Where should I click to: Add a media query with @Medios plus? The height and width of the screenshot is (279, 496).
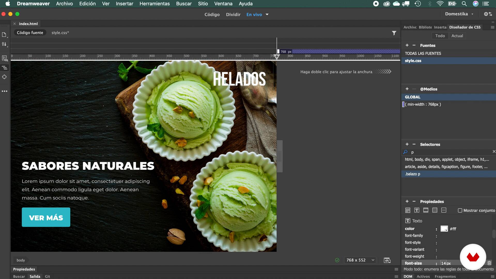407,89
